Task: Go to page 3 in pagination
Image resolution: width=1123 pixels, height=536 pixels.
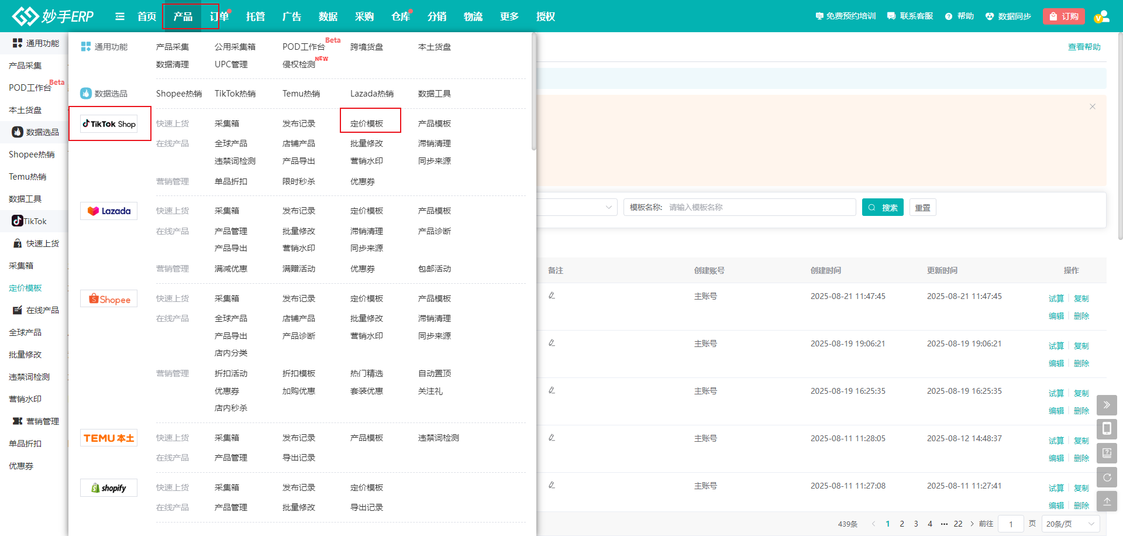Action: tap(916, 524)
